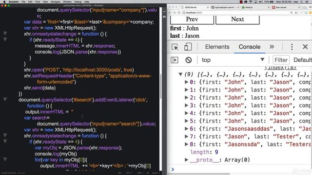
Task: Click the Next button on the page
Action: pyautogui.click(x=237, y=19)
